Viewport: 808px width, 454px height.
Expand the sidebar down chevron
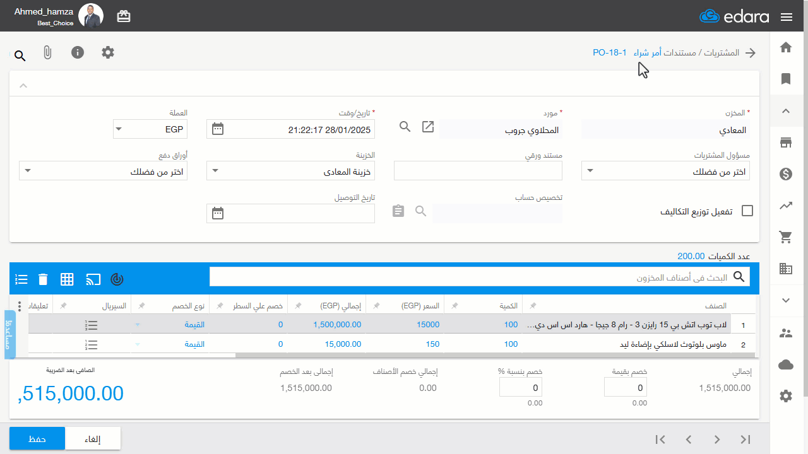pos(786,301)
